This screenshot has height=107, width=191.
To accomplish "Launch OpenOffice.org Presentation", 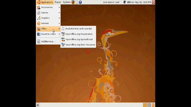I will [78, 34].
